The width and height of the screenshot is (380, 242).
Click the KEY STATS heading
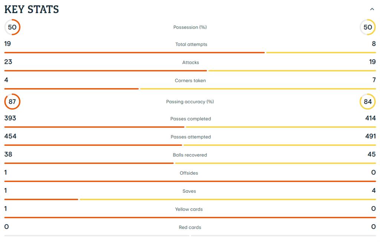(x=32, y=9)
